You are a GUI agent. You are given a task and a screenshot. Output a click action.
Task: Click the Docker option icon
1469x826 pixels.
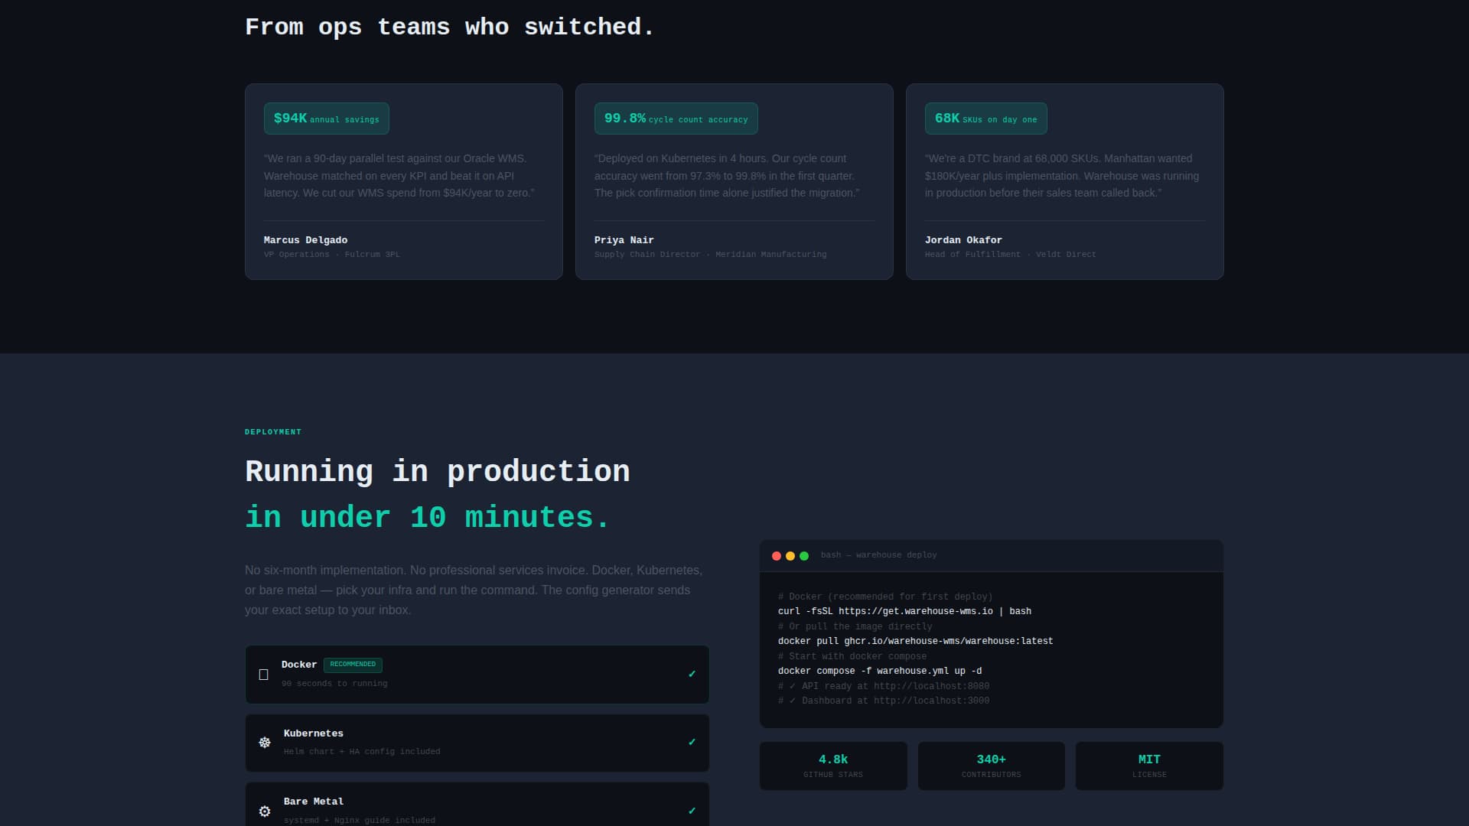(x=263, y=675)
